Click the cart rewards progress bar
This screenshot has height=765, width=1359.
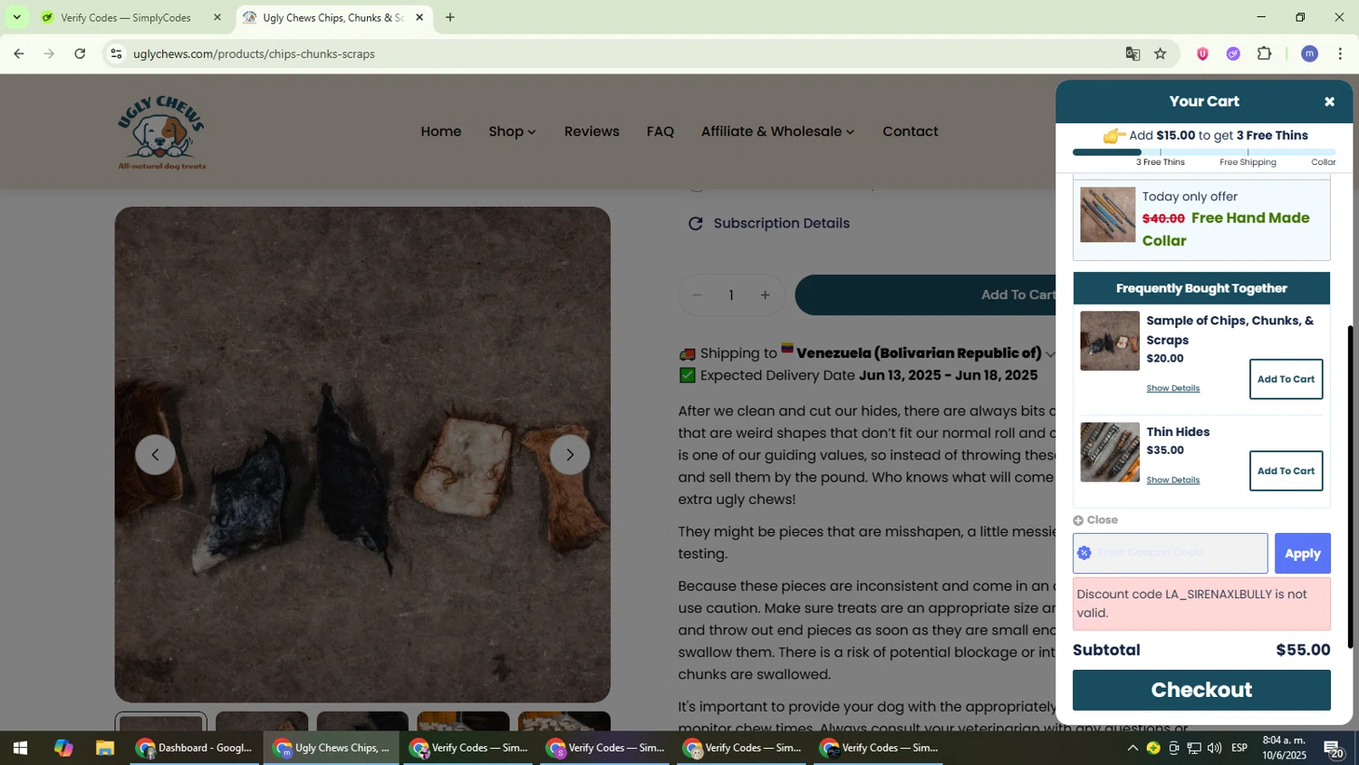[1204, 152]
